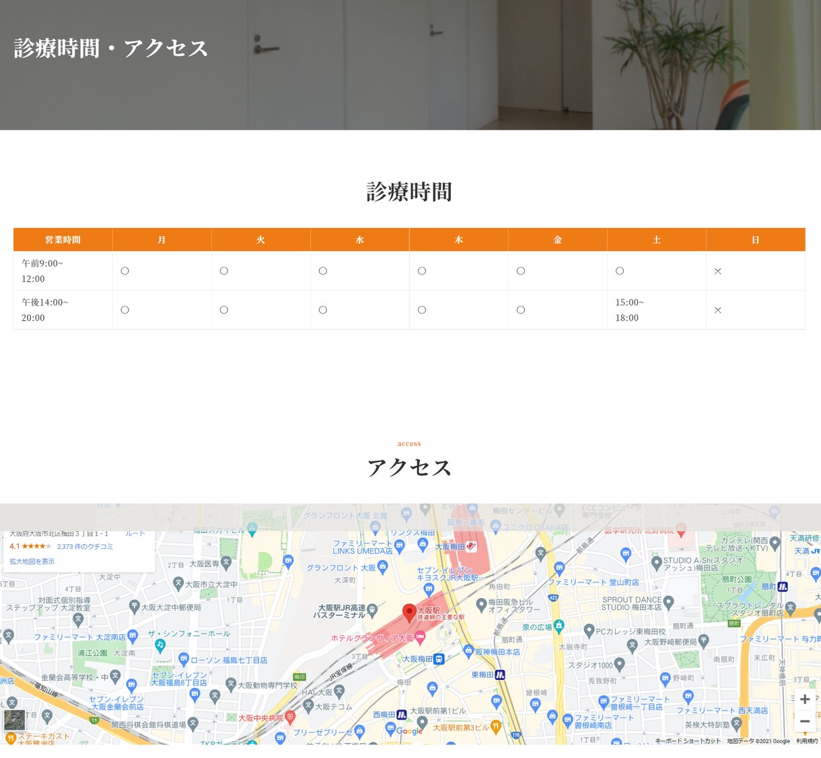Select the ファミリーマート 大淀南店 store marker
Screen dimensions: 821x758
[133, 636]
